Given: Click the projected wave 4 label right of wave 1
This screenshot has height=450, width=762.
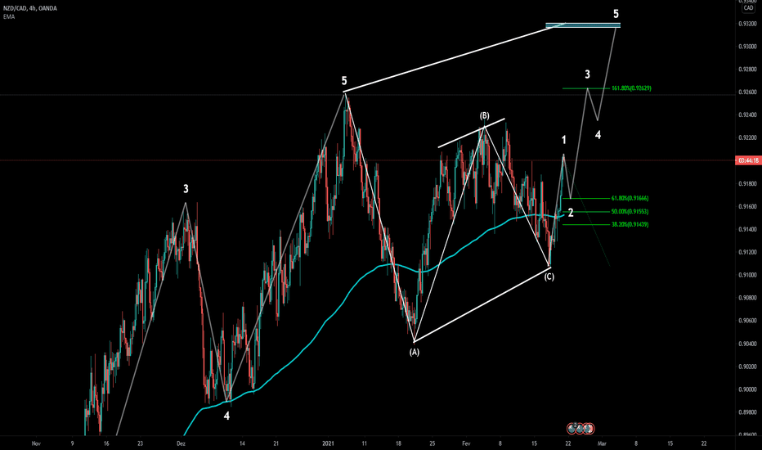Looking at the screenshot, I should [598, 135].
